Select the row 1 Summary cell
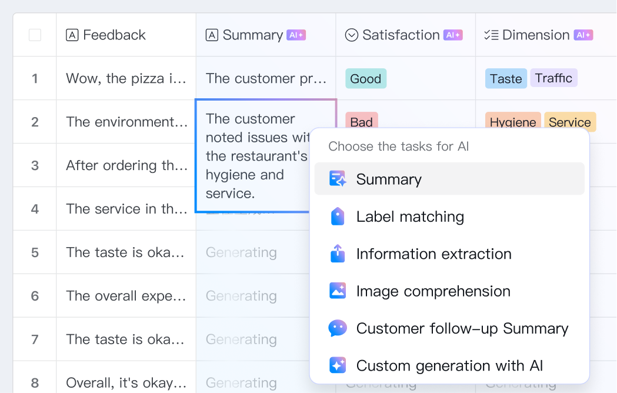617x393 pixels. coord(266,79)
